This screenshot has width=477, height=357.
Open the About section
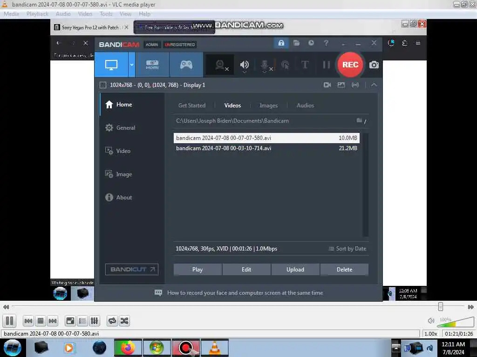tap(132, 197)
